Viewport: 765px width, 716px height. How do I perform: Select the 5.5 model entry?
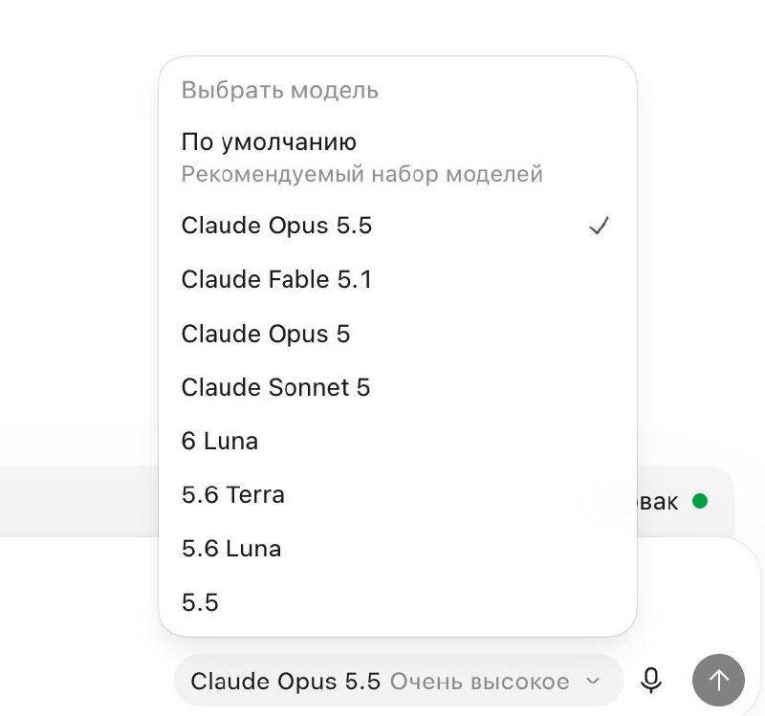pyautogui.click(x=398, y=602)
